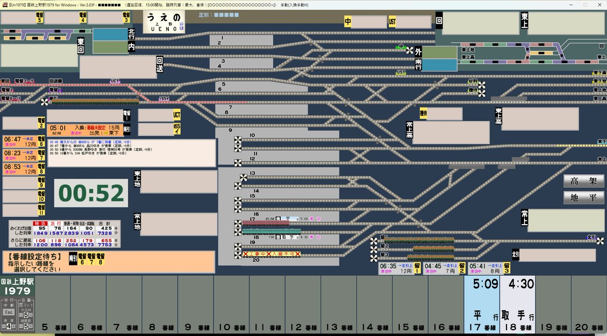Click the 回送 label
Viewport: 607px width, 336px height.
point(160,64)
